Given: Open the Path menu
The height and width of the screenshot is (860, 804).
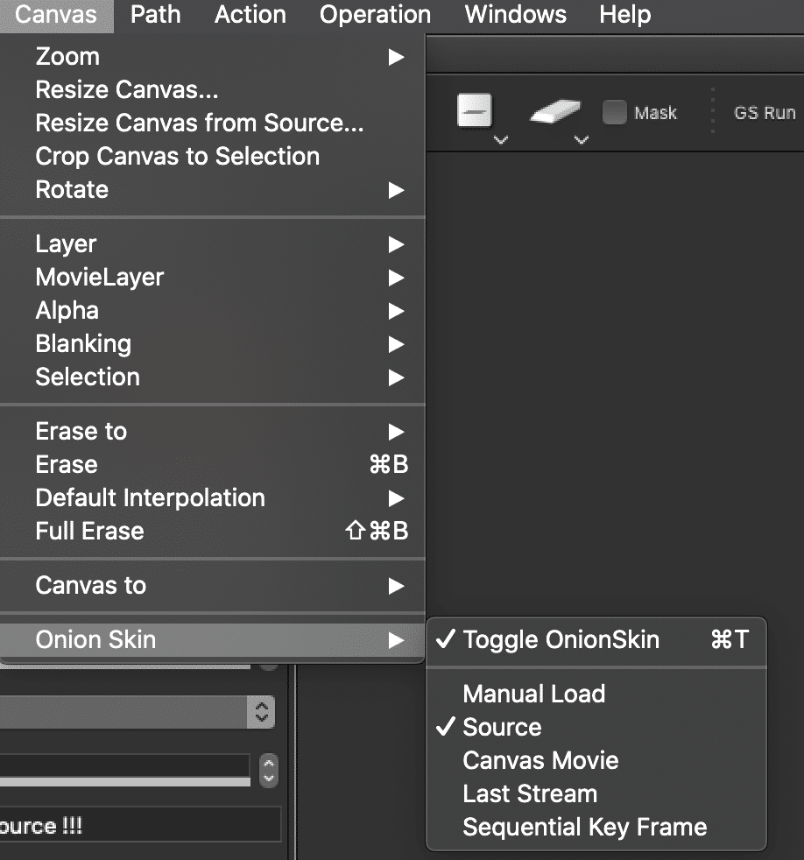Looking at the screenshot, I should [155, 15].
